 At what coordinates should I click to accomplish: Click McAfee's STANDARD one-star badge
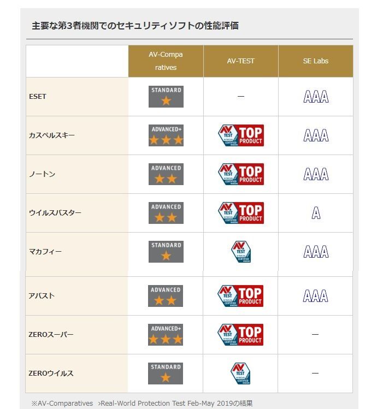166,252
